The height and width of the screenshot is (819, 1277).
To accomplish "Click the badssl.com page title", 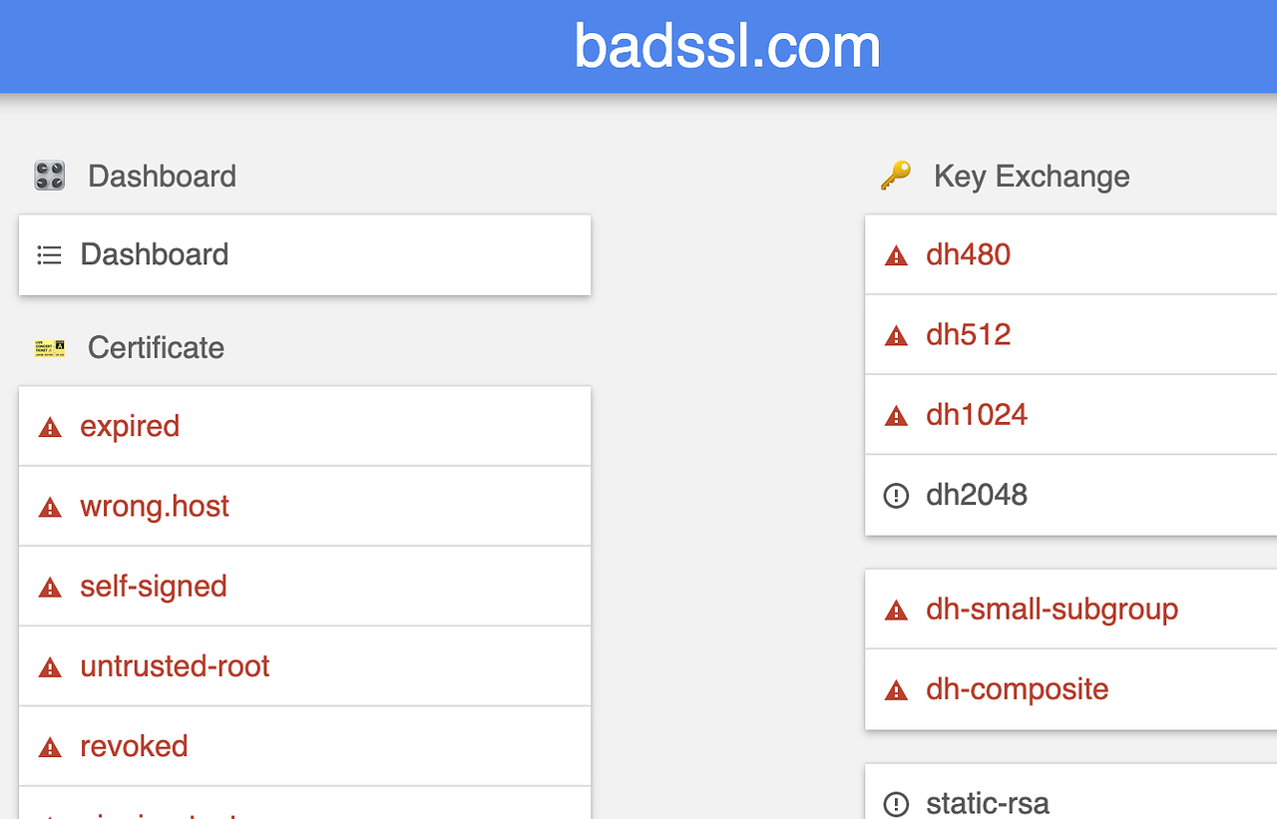I will [727, 46].
